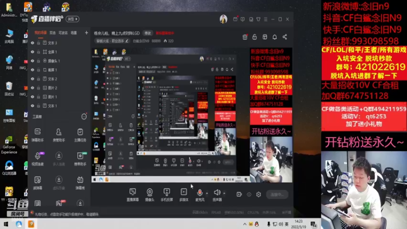Open the GeForce Experience desktop shortcut
The width and height of the screenshot is (407, 229).
9,145
